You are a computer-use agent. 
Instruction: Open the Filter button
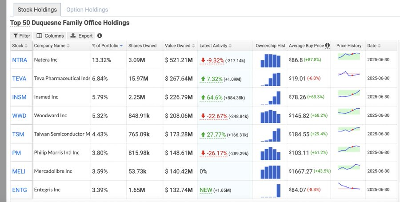22,36
